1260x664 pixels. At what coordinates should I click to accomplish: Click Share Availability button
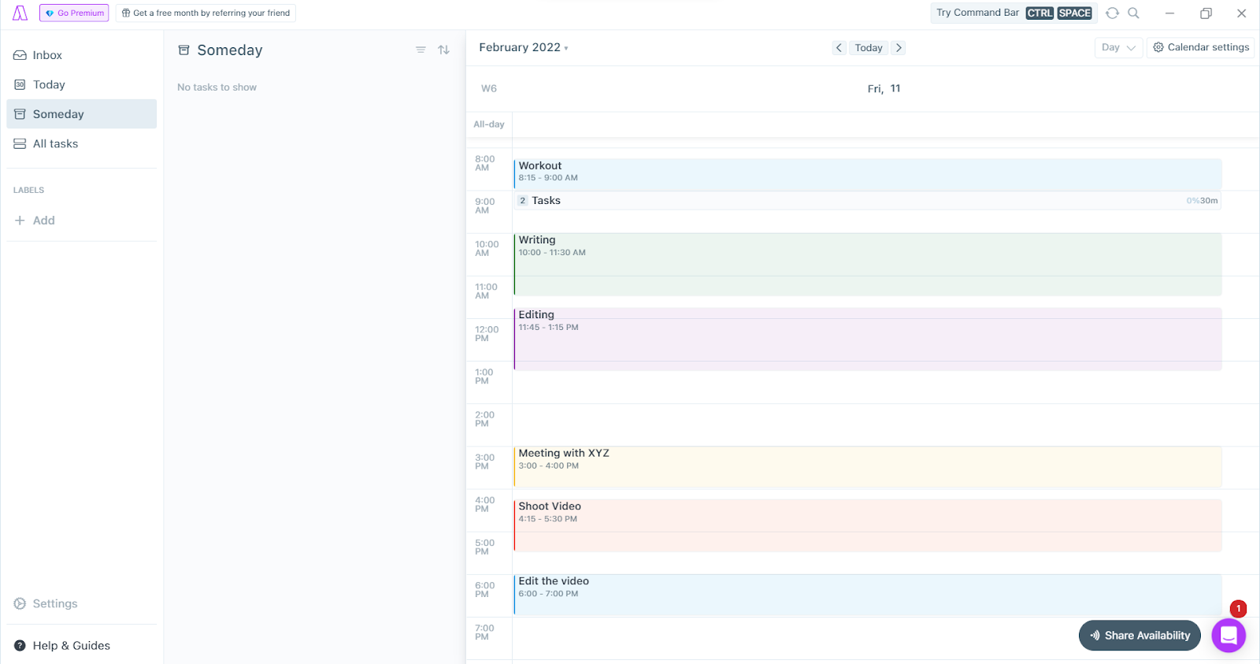[1140, 636]
